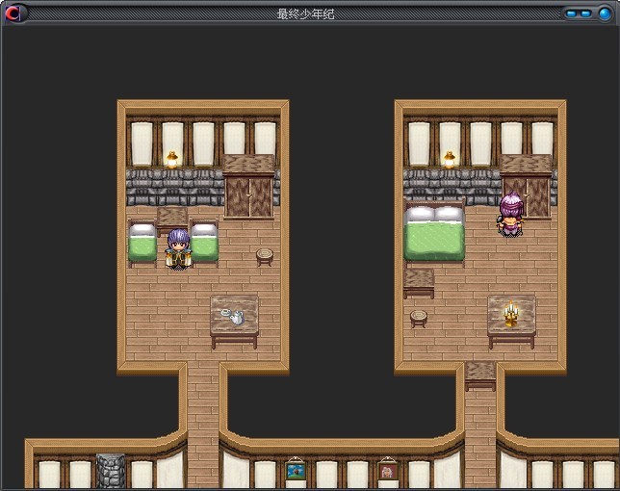Click the stone pillar in the hallway wall

pyautogui.click(x=111, y=471)
